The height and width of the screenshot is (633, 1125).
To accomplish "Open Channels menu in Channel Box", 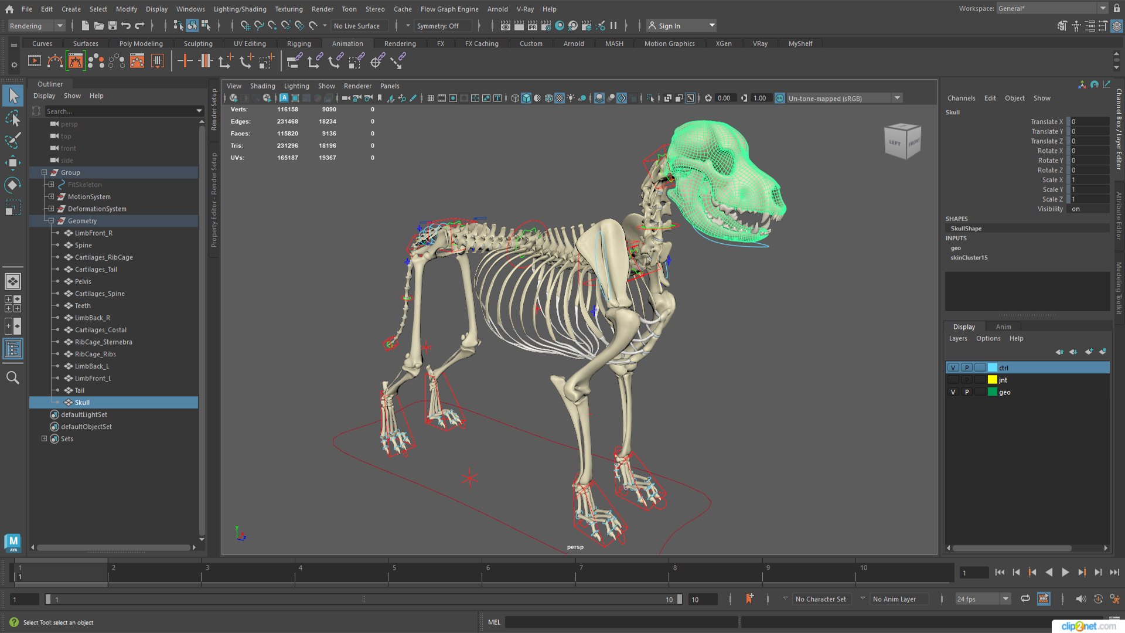I will coord(961,98).
